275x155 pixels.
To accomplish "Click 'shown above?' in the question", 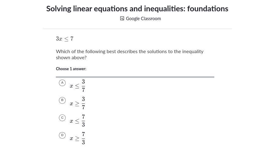I will click(71, 58).
